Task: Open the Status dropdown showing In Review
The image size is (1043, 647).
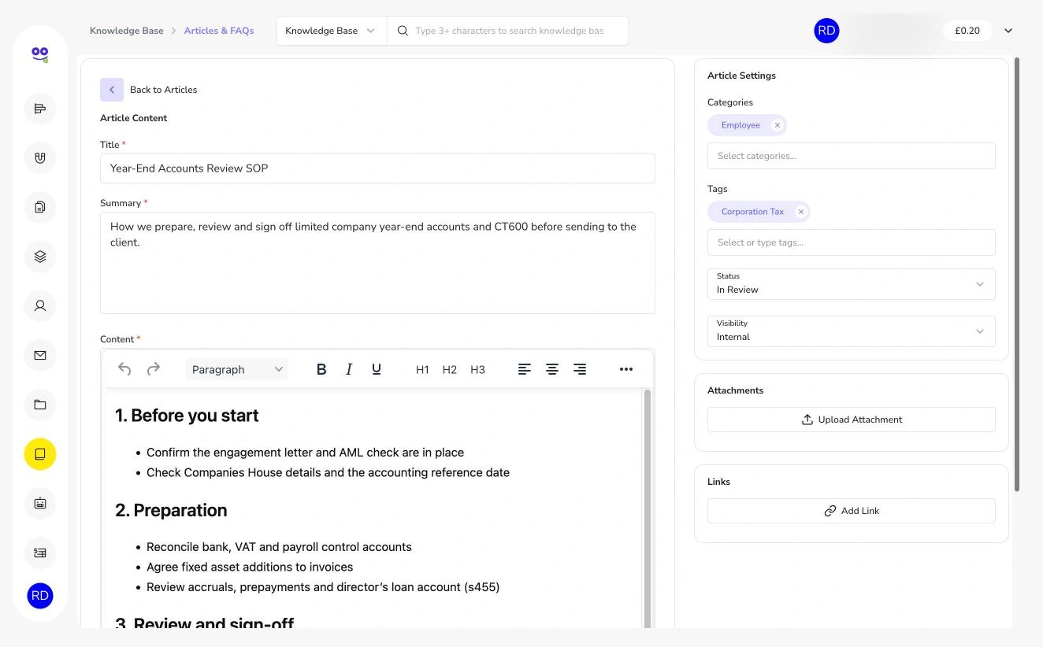Action: point(852,284)
